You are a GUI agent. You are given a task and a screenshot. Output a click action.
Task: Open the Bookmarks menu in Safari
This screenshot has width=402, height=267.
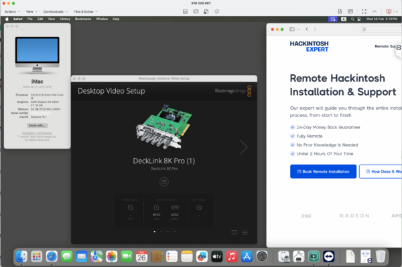tap(83, 19)
